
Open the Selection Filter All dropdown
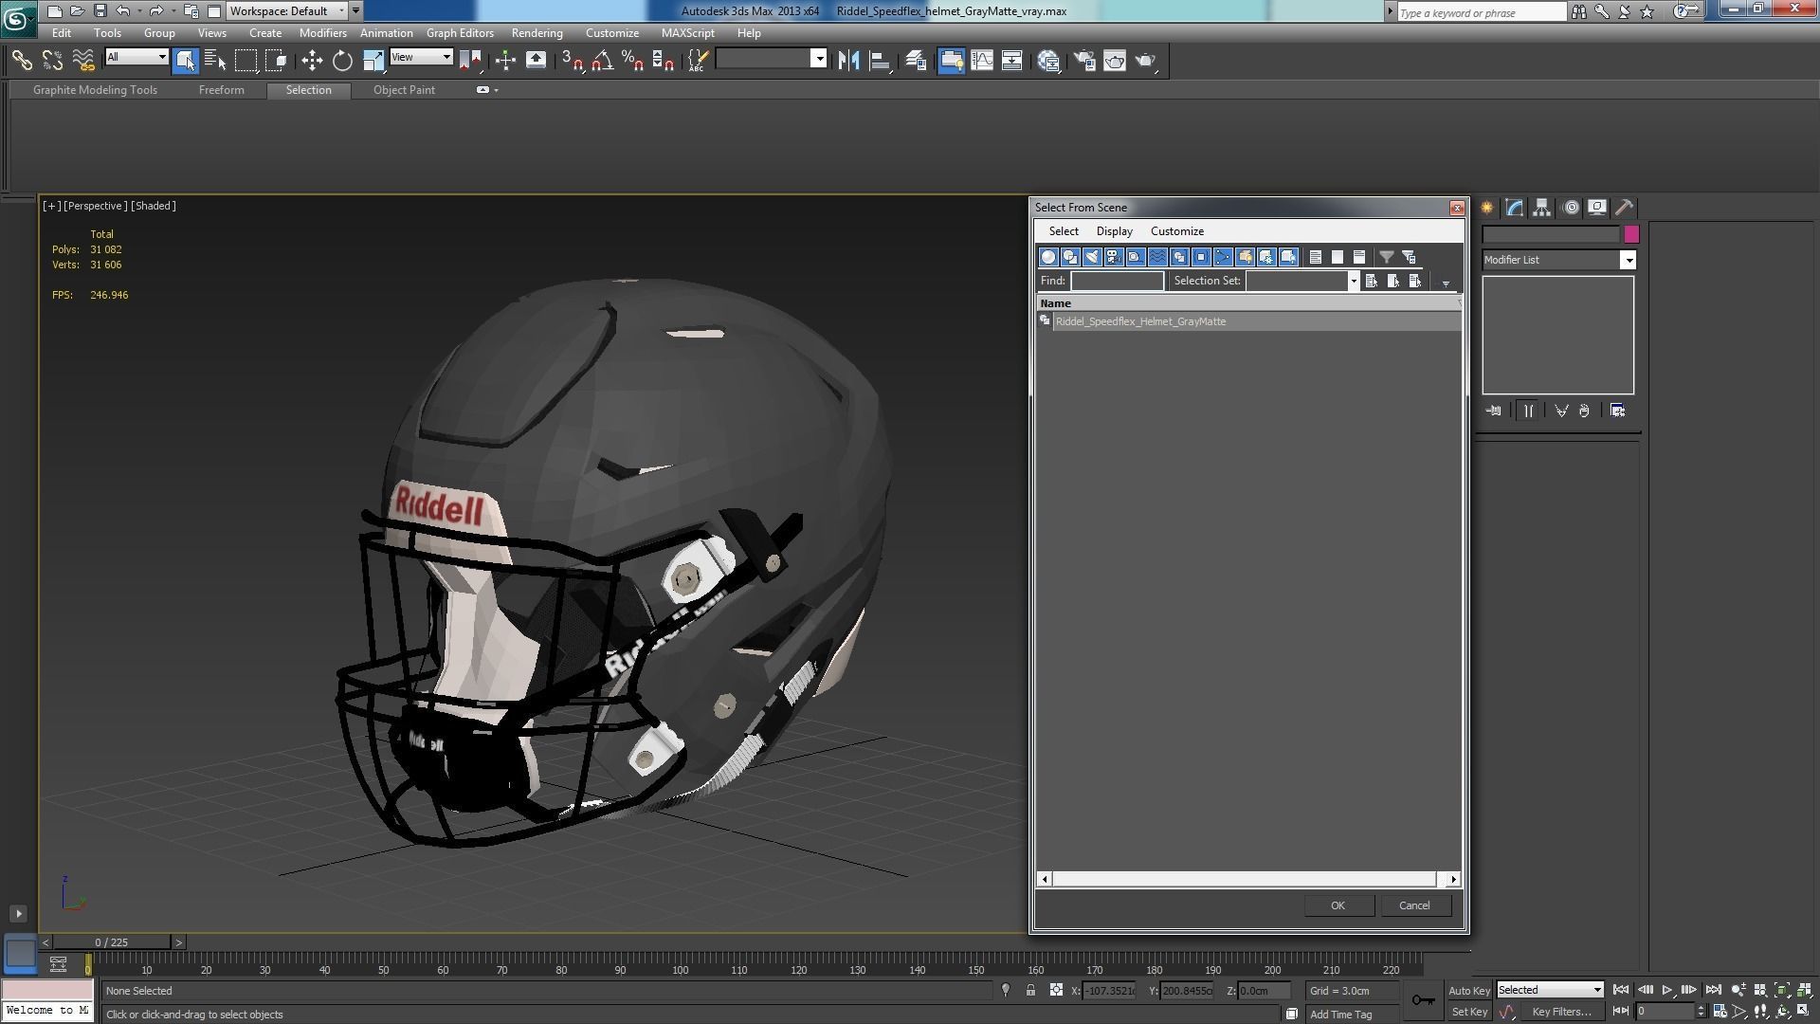tap(136, 58)
